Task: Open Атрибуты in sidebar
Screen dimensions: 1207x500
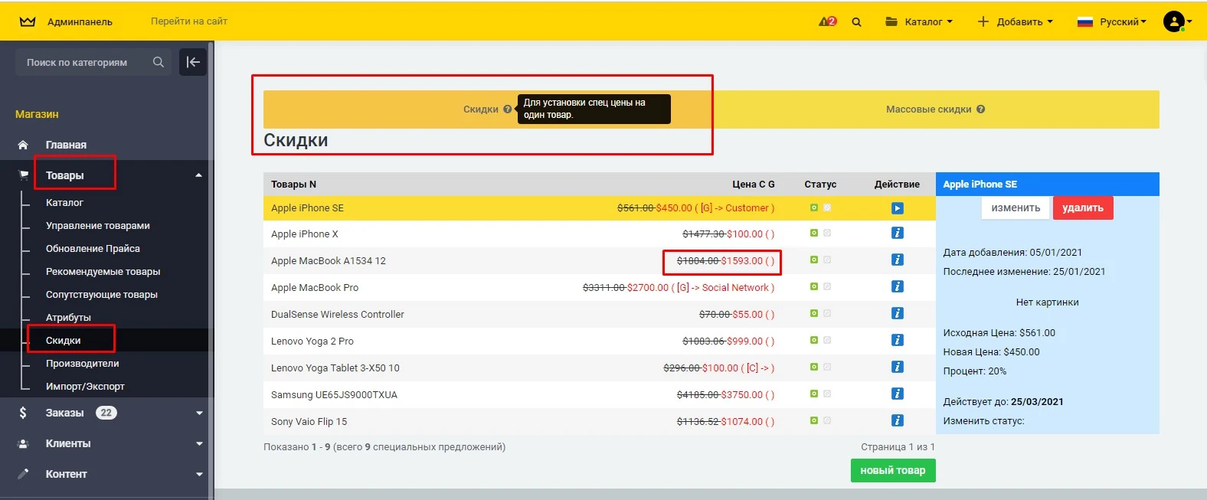Action: click(68, 318)
